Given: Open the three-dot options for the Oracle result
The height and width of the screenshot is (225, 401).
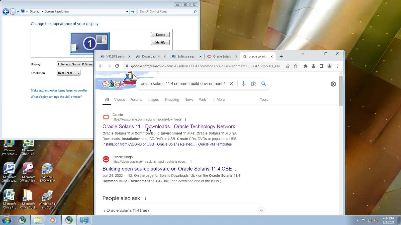Looking at the screenshot, I should (185, 119).
